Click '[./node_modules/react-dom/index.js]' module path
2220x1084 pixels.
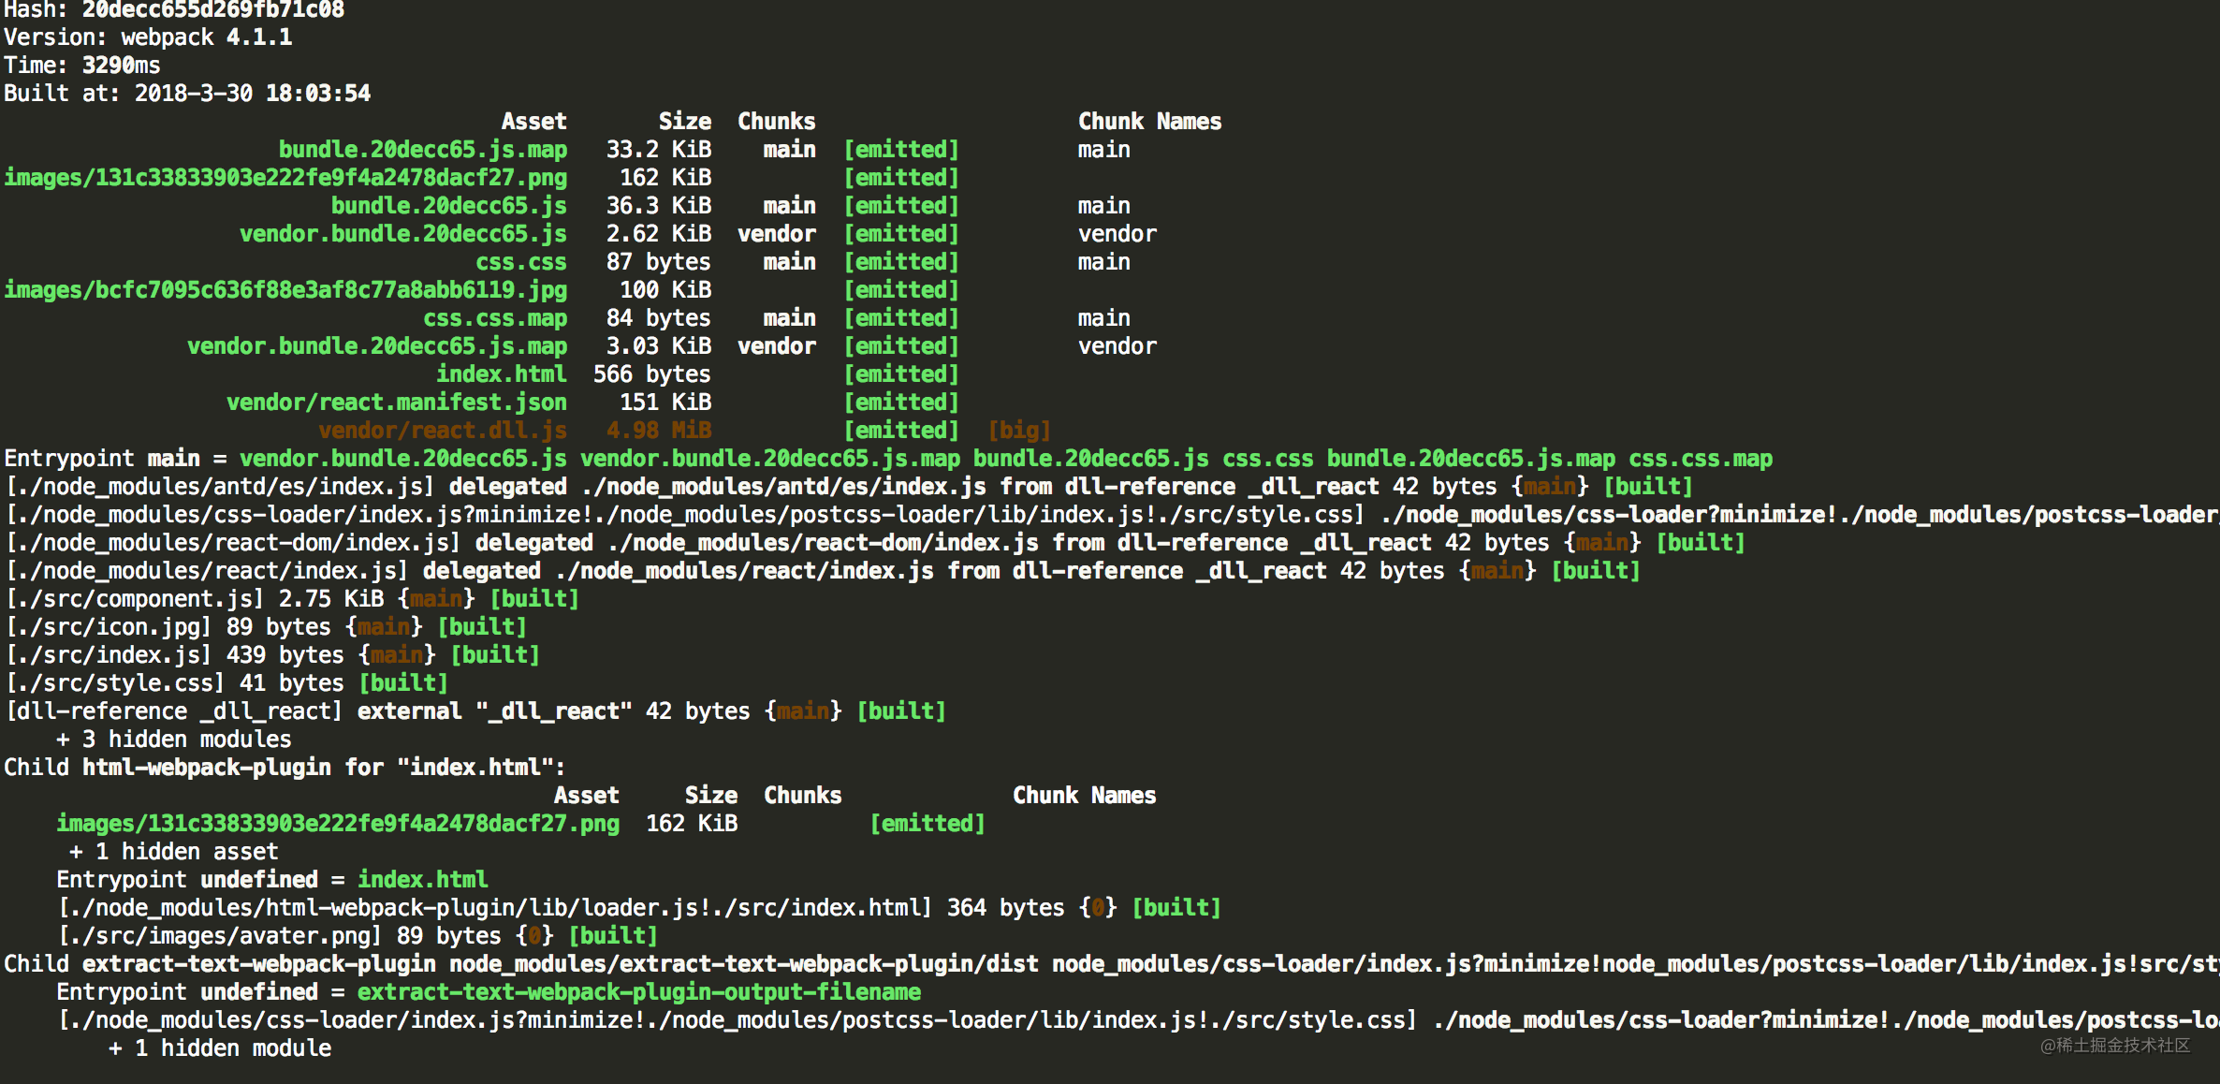tap(233, 543)
